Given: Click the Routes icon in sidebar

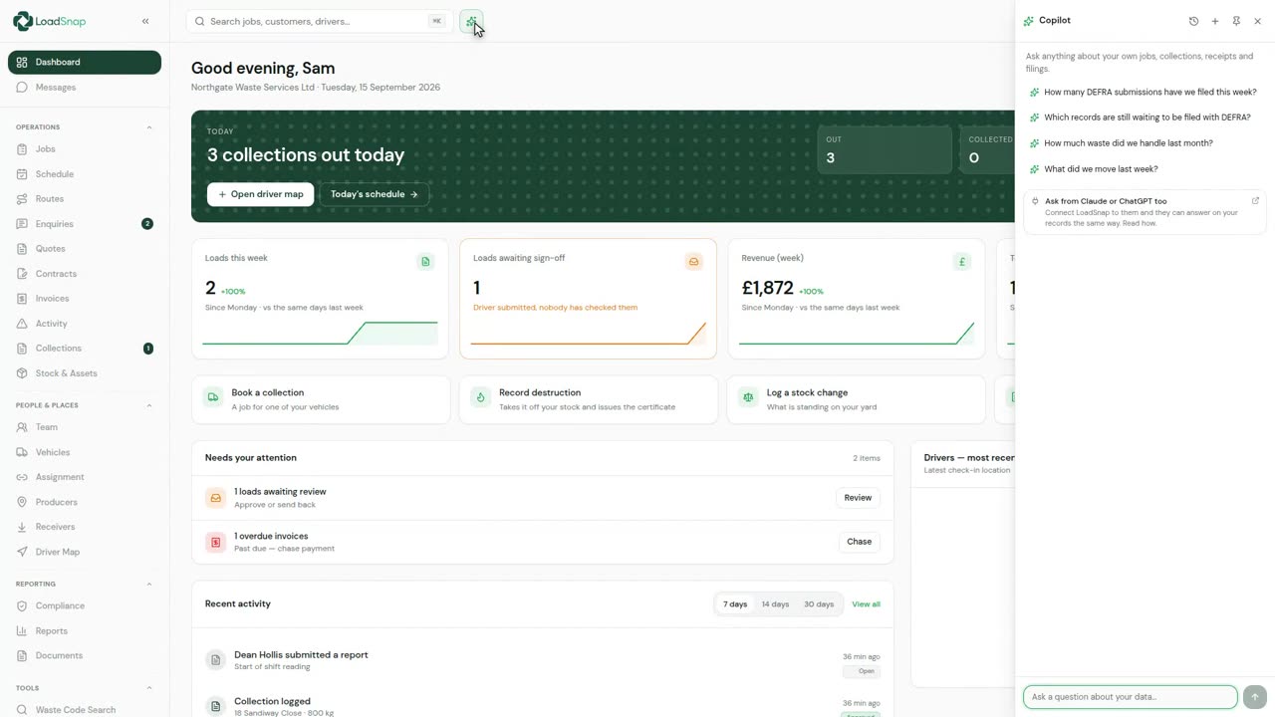Looking at the screenshot, I should (23, 199).
